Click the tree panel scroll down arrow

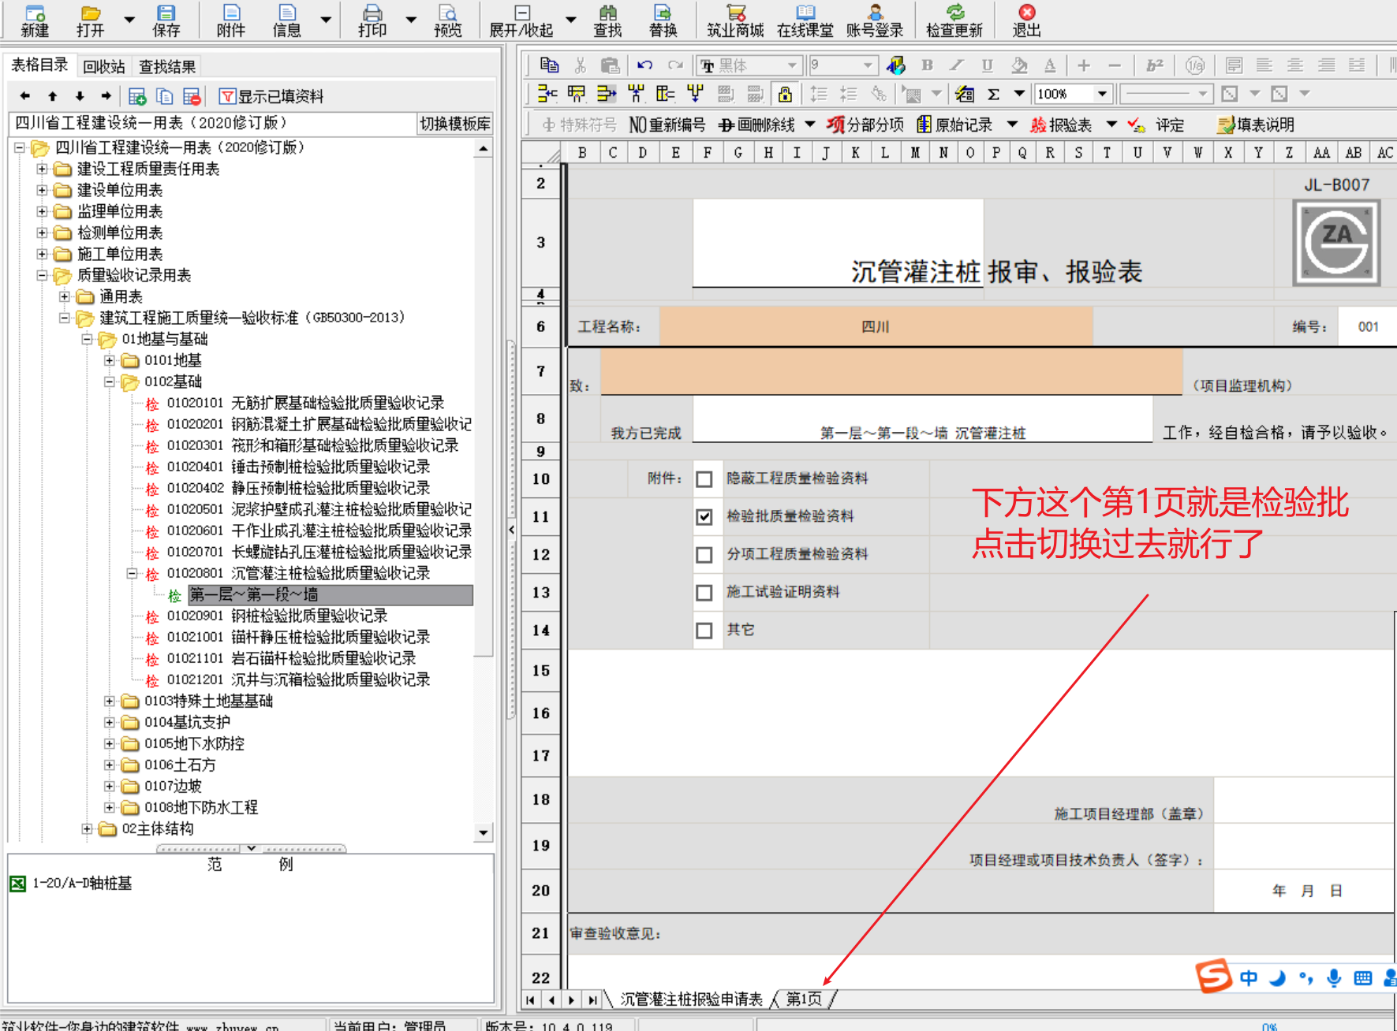pyautogui.click(x=484, y=832)
